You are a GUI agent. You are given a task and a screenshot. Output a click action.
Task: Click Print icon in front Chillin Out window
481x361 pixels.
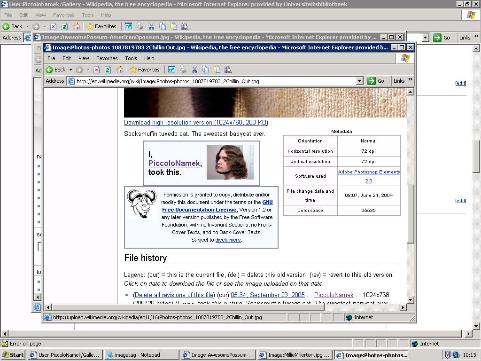coord(183,70)
